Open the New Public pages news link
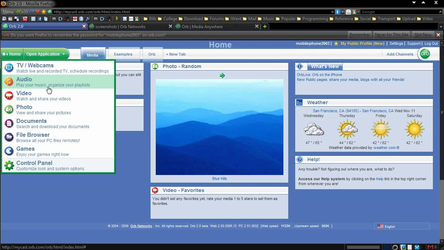 [x=351, y=80]
